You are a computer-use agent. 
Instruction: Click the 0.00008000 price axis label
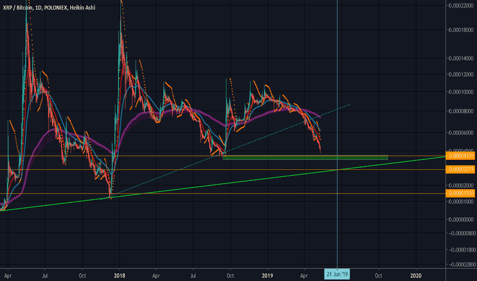point(461,111)
